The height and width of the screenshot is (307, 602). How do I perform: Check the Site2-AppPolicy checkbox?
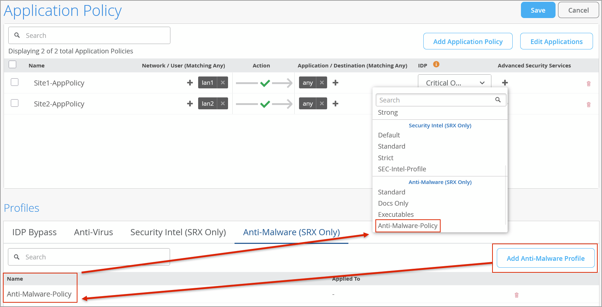click(15, 103)
